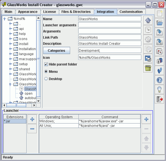Collapse the %inst% root tree node
Viewport: 166px width, 161px height.
(x=4, y=19)
